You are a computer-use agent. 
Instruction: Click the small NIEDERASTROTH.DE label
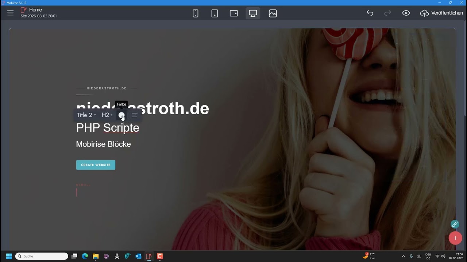(107, 88)
